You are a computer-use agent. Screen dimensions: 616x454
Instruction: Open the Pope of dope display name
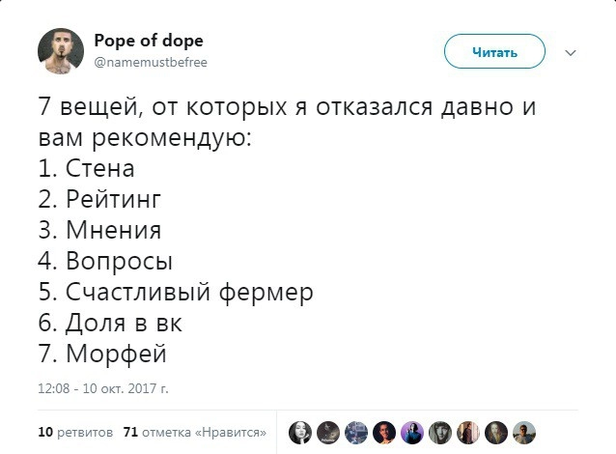pyautogui.click(x=149, y=41)
